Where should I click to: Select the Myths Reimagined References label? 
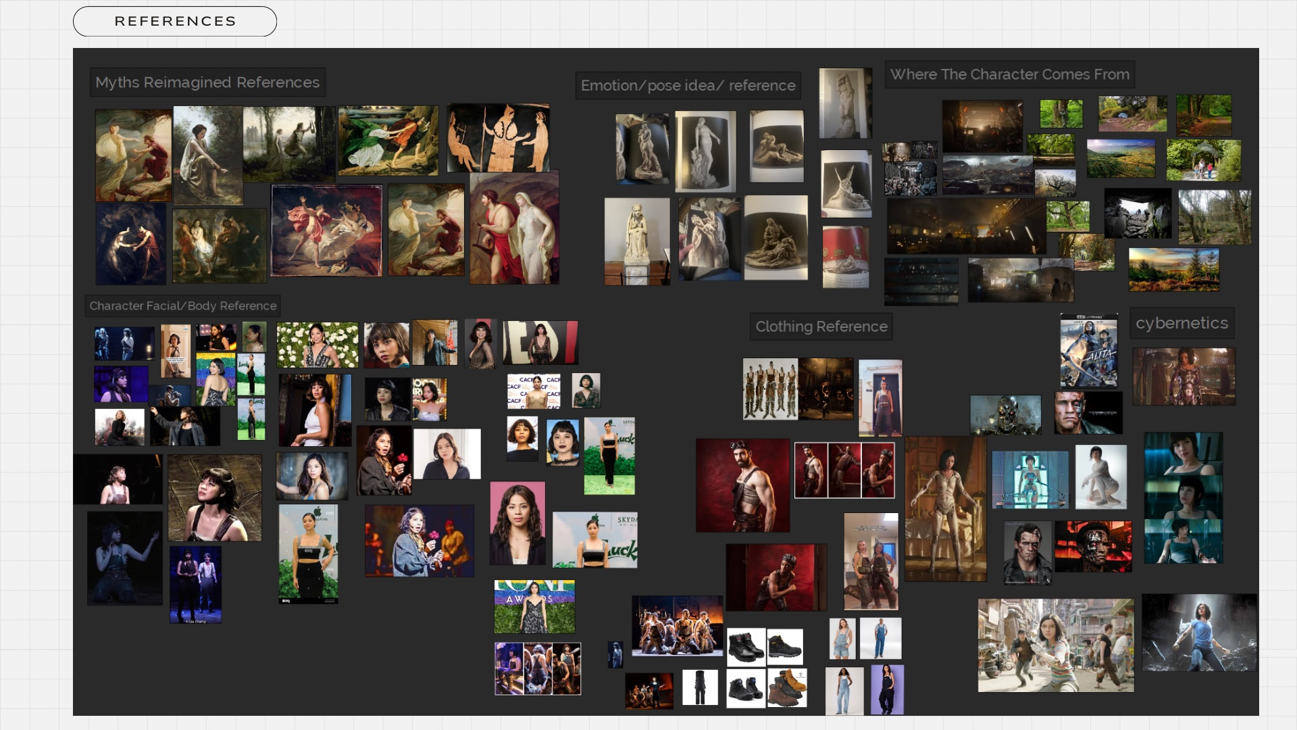coord(207,82)
